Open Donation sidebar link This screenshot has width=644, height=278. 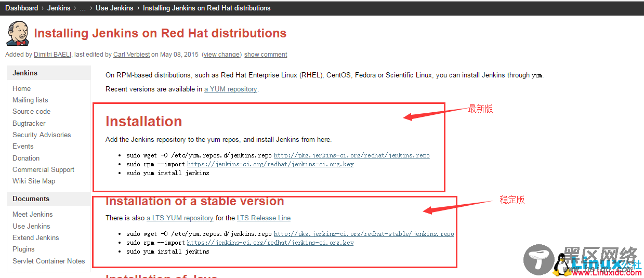click(26, 158)
